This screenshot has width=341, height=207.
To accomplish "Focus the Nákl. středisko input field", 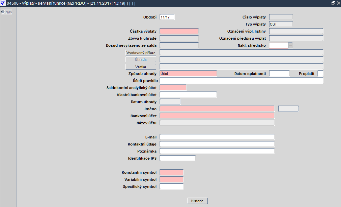I will (x=279, y=45).
